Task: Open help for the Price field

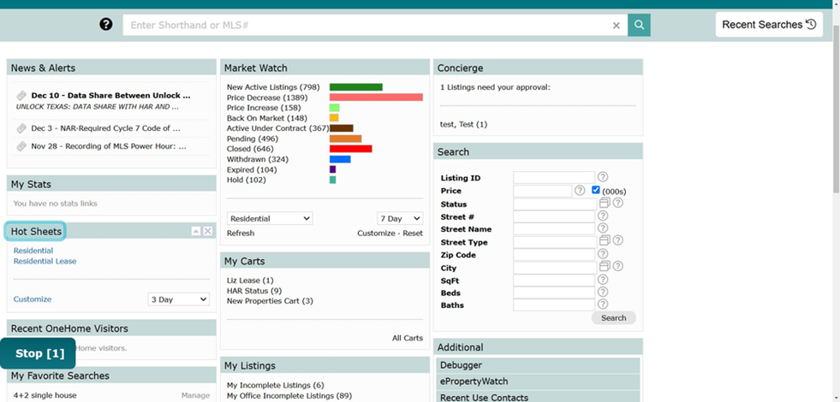Action: click(x=580, y=191)
